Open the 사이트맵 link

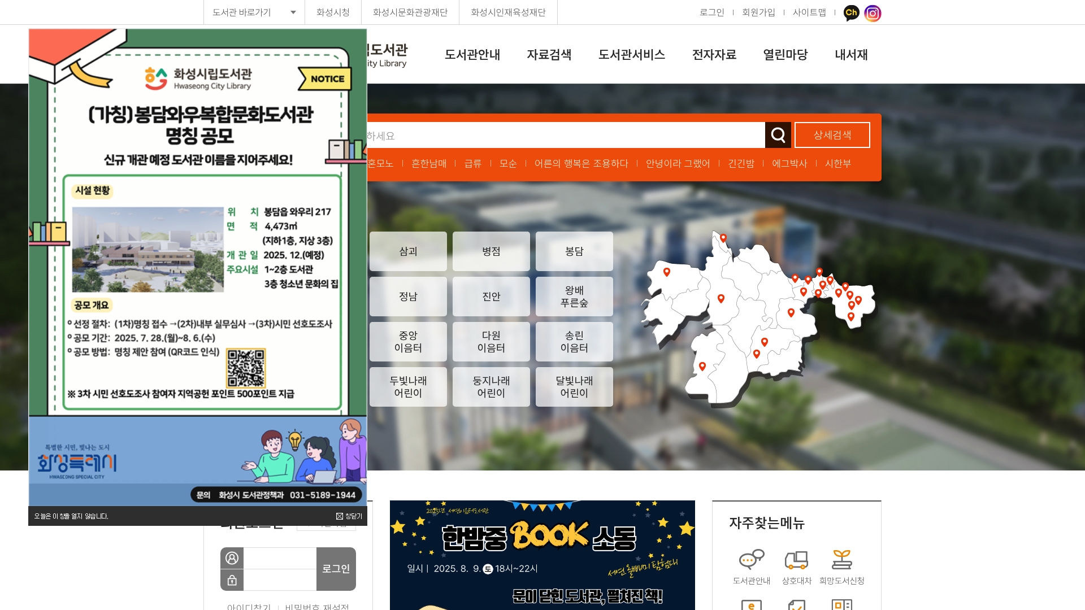809,12
